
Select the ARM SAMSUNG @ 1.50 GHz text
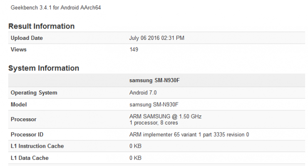165,116
